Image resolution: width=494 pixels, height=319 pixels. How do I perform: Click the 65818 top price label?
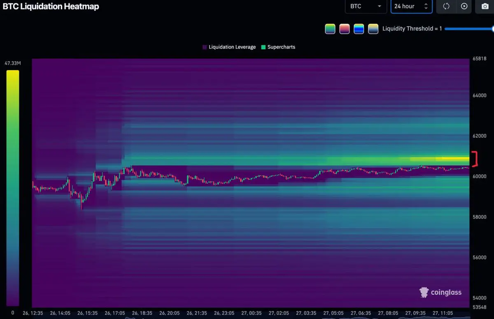coord(479,59)
